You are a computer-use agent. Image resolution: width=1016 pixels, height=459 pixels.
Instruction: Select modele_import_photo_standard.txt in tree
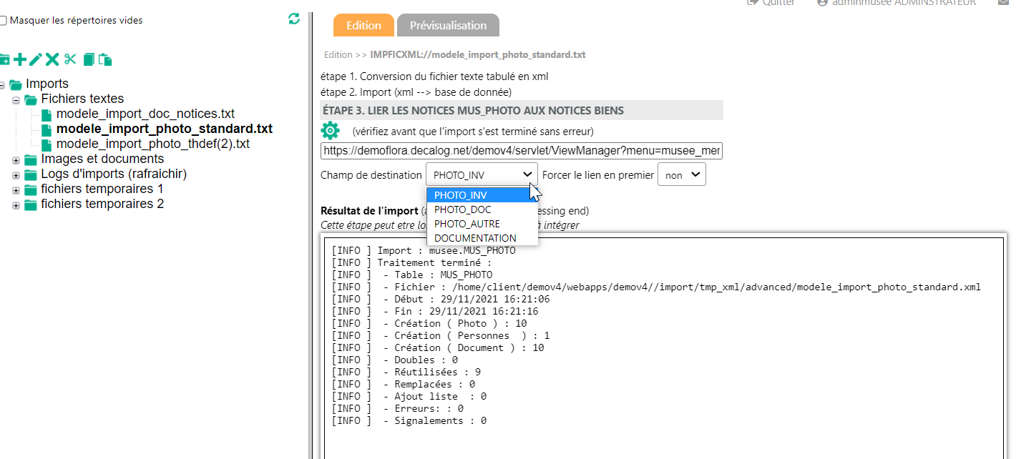coord(165,129)
